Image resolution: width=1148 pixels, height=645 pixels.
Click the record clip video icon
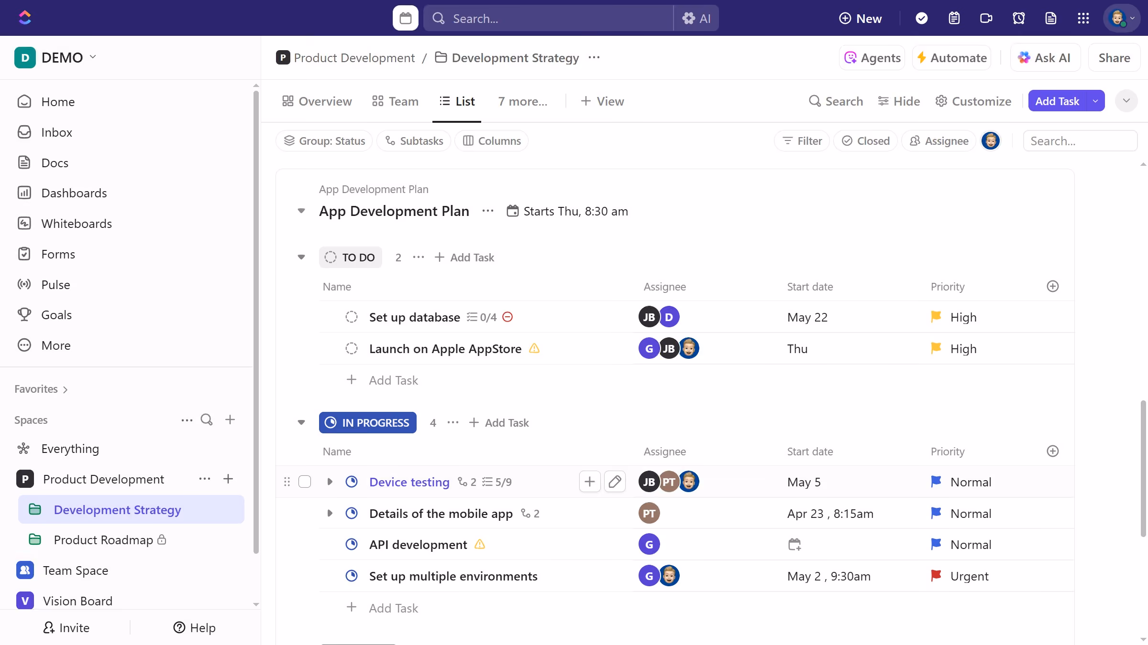[986, 18]
